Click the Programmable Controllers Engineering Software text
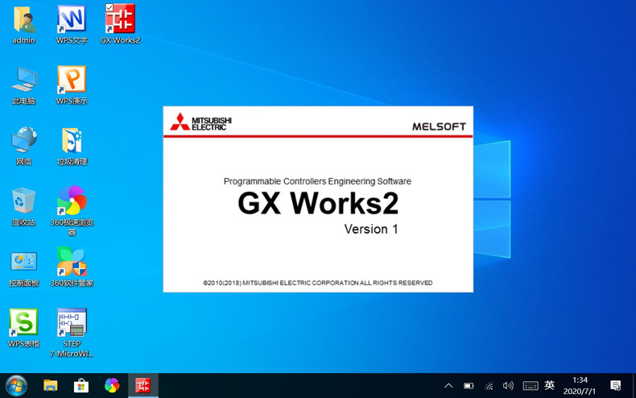The height and width of the screenshot is (398, 636). (317, 181)
